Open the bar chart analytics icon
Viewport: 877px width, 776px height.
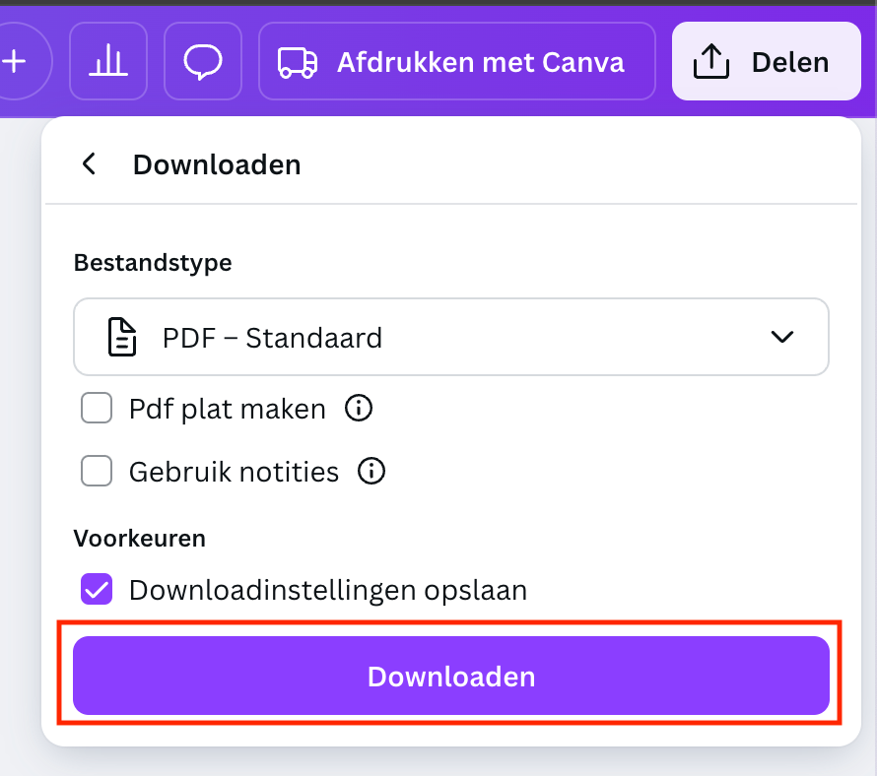pyautogui.click(x=108, y=61)
